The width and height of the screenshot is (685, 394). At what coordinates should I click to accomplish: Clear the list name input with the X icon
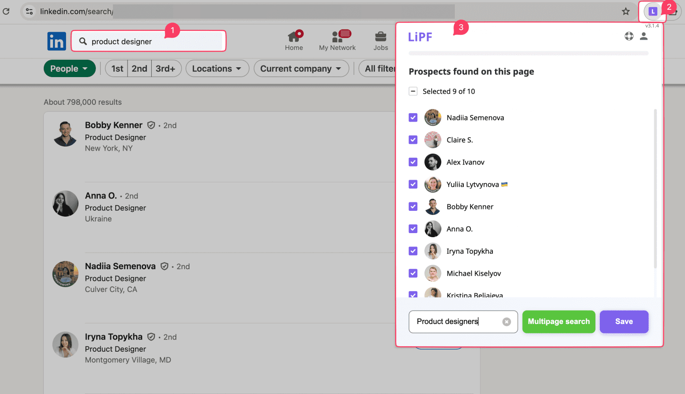coord(507,322)
